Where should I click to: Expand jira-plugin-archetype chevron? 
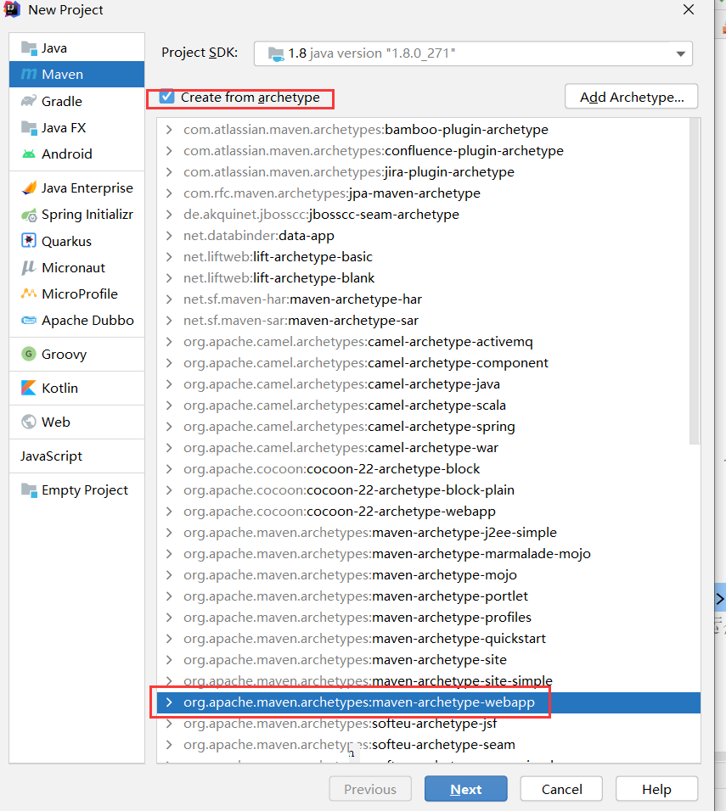point(169,171)
